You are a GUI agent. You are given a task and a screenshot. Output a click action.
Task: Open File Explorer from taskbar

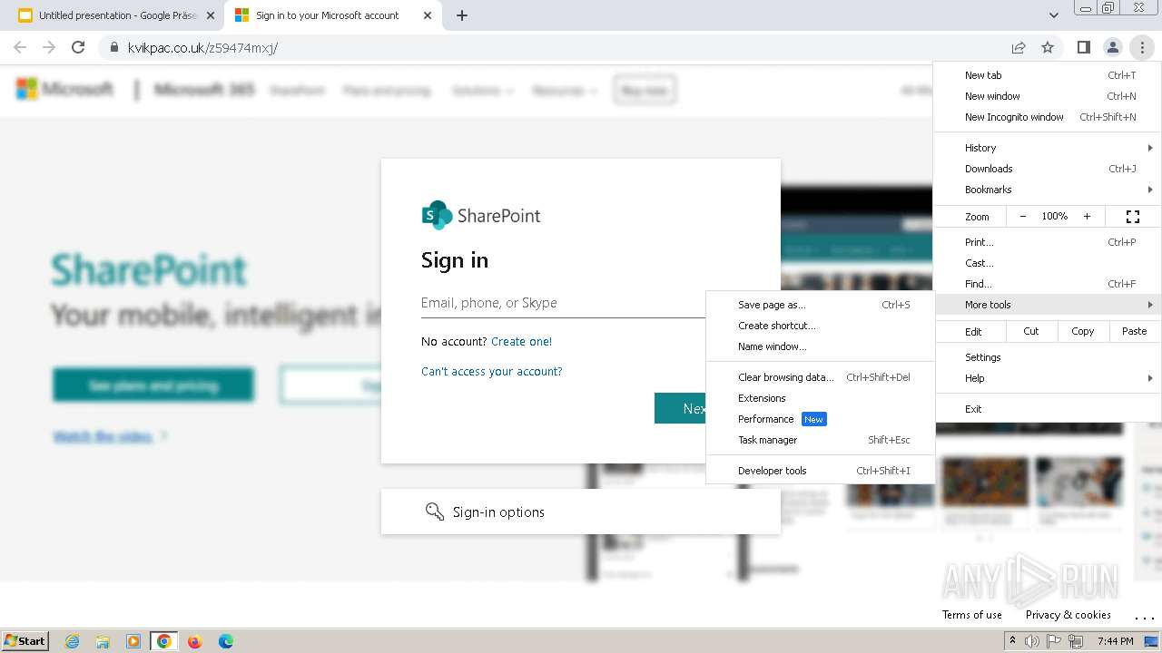click(x=103, y=641)
